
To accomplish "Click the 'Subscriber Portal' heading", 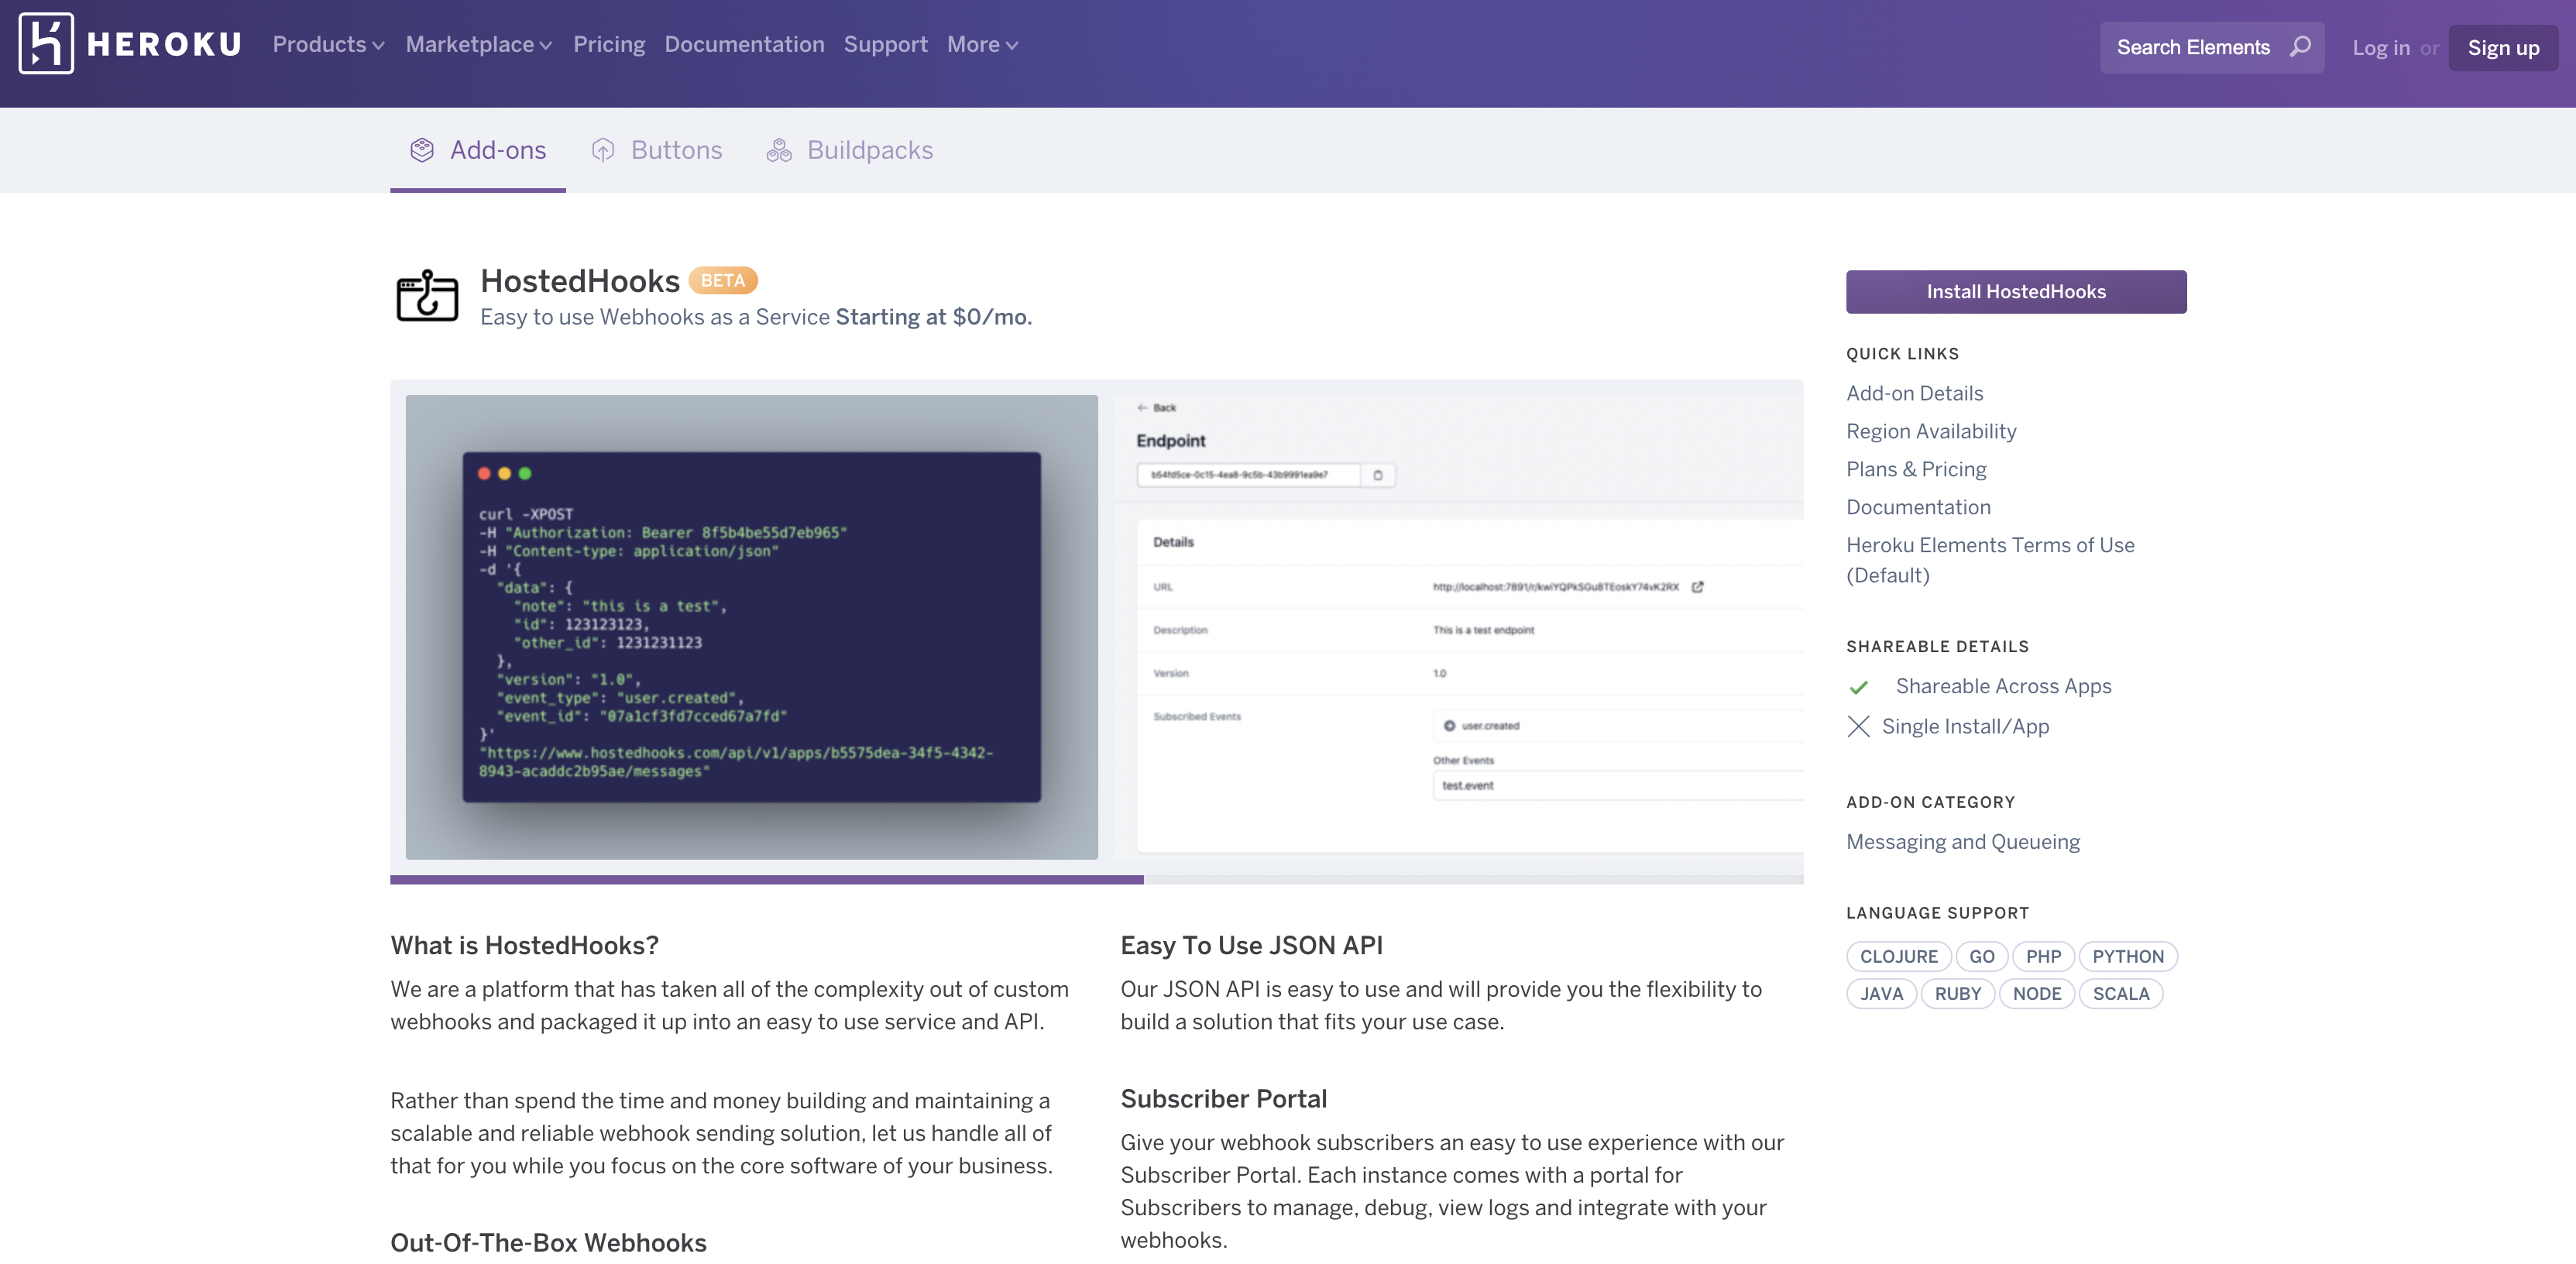I will (x=1223, y=1099).
